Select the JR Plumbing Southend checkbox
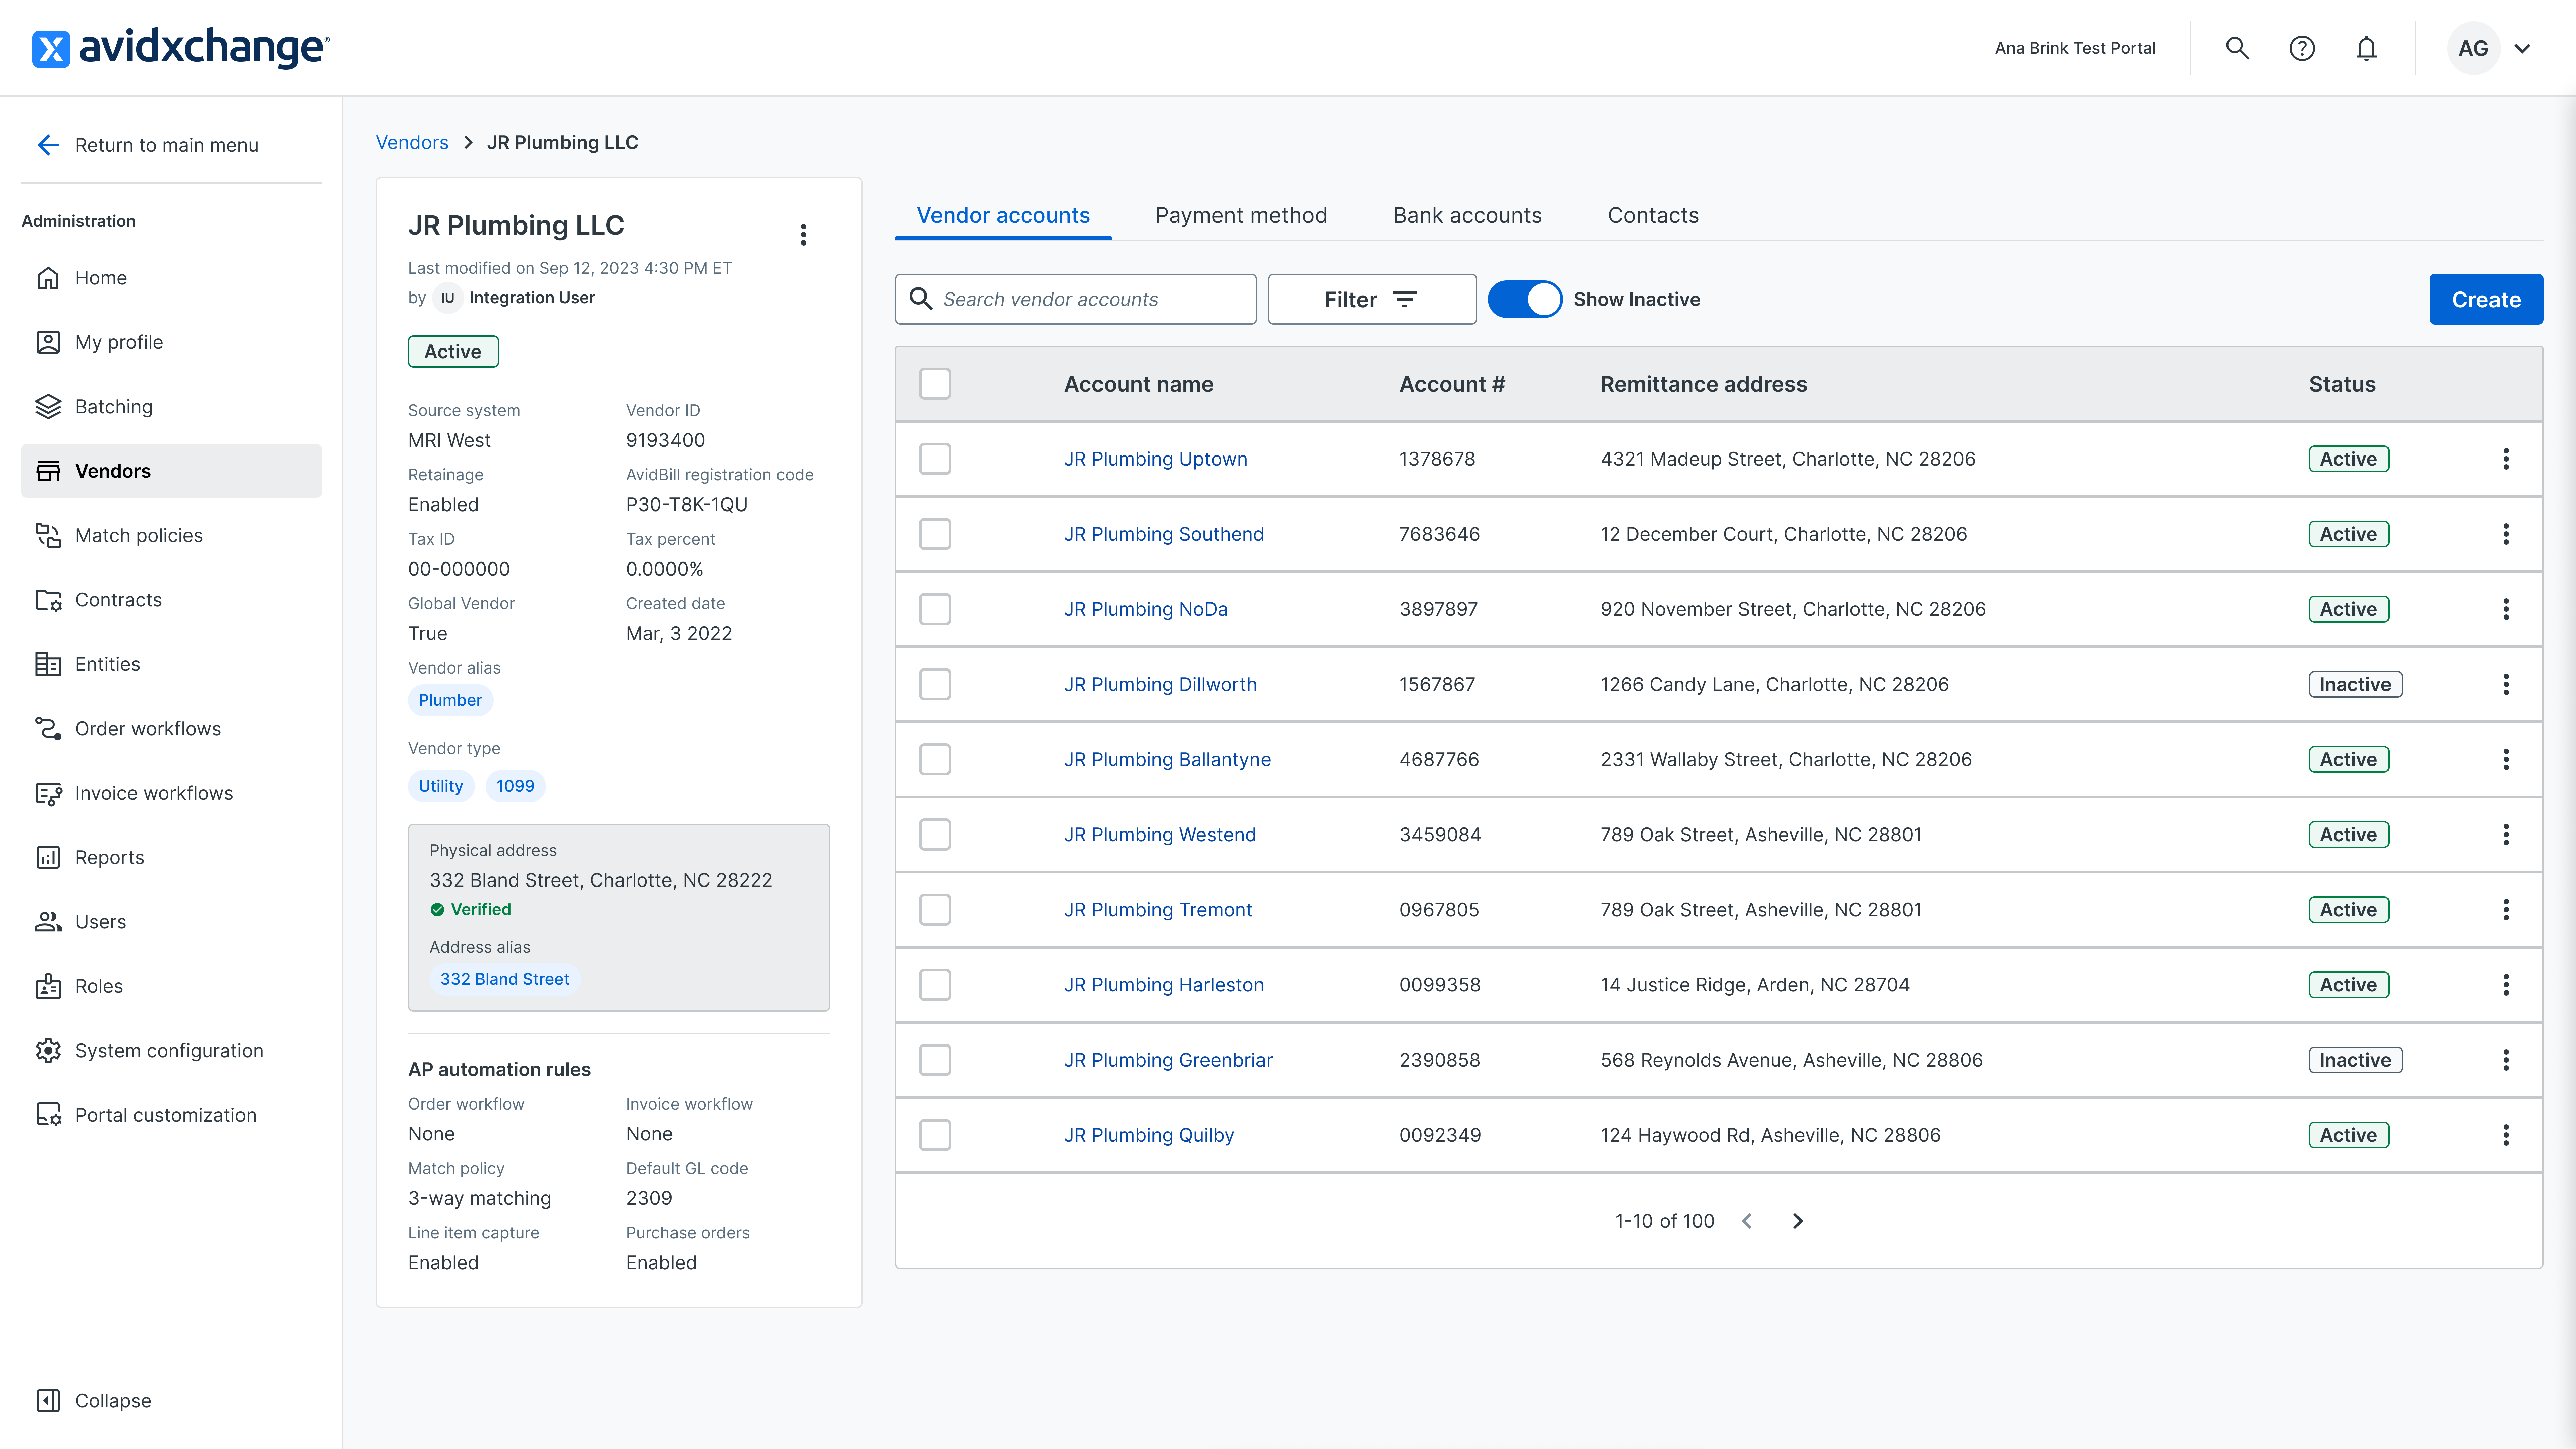Image resolution: width=2576 pixels, height=1449 pixels. click(x=935, y=534)
